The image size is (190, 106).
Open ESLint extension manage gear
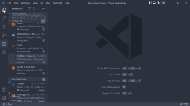44,29
